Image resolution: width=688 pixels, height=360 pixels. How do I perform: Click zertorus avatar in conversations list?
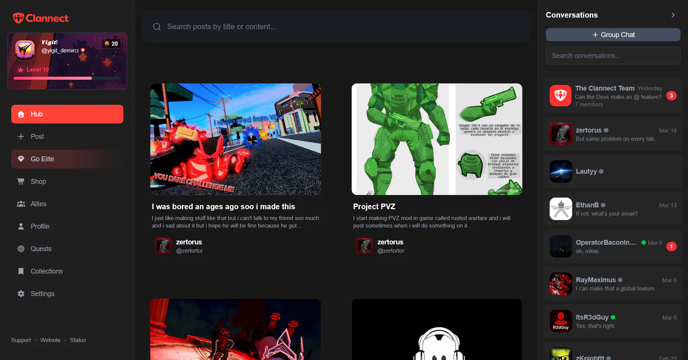(561, 134)
